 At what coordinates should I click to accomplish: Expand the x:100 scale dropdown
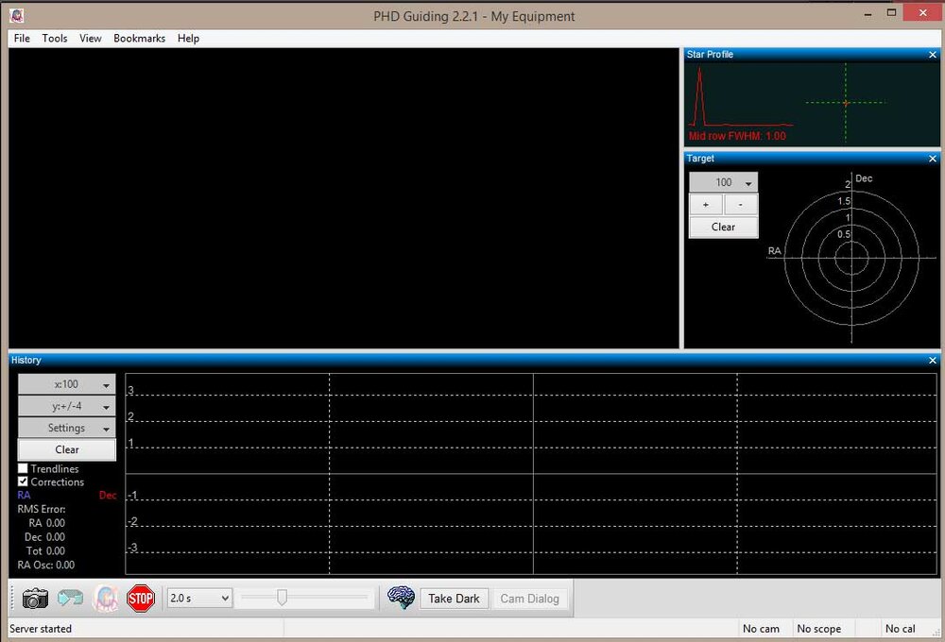[x=67, y=385]
